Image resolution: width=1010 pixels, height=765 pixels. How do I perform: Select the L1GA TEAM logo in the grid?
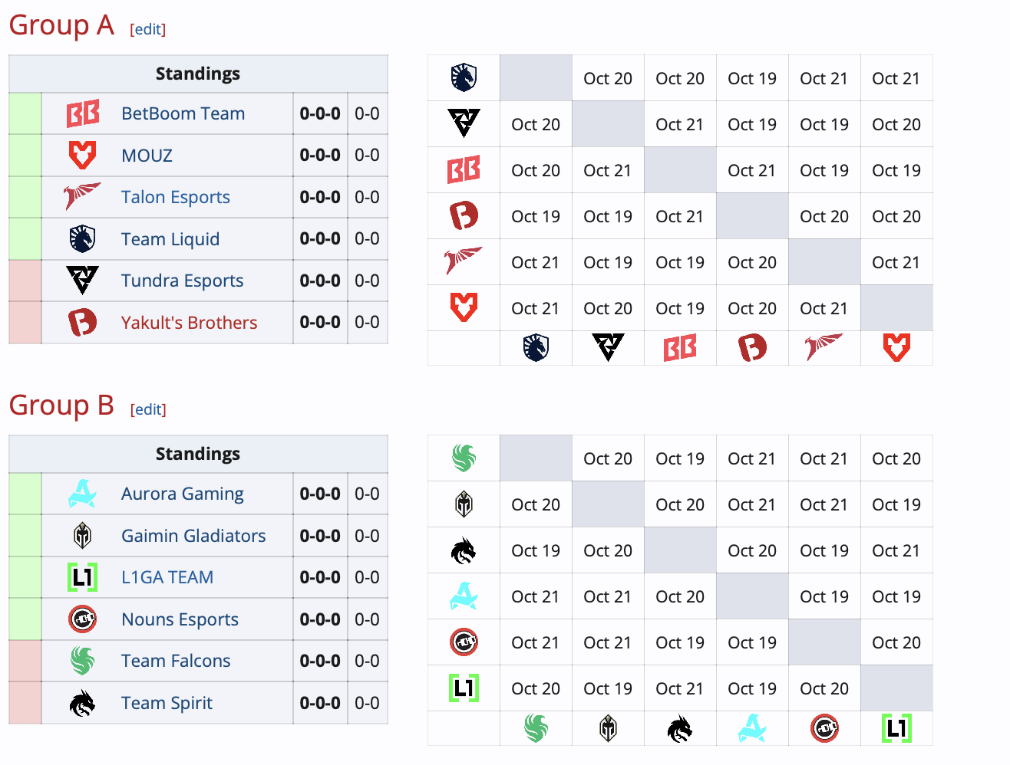coord(464,688)
